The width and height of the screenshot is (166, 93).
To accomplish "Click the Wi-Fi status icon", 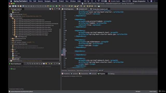I will tap(99, 1).
